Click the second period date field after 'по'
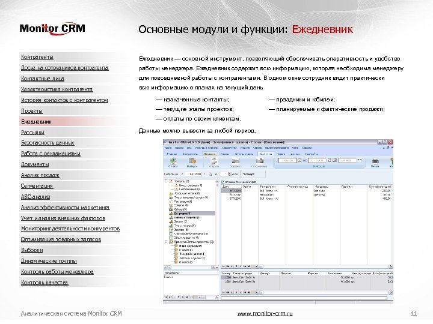The image size is (433, 324). click(317, 160)
